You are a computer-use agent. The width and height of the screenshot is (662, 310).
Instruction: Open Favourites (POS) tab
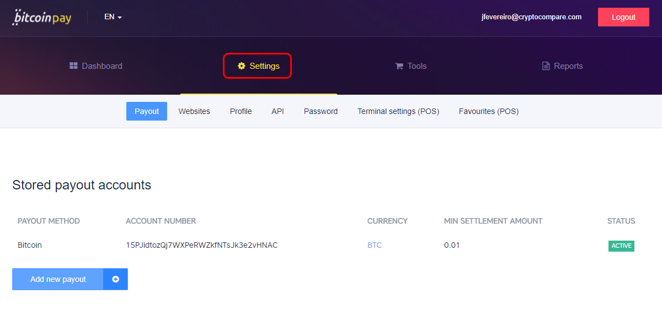[x=489, y=111]
